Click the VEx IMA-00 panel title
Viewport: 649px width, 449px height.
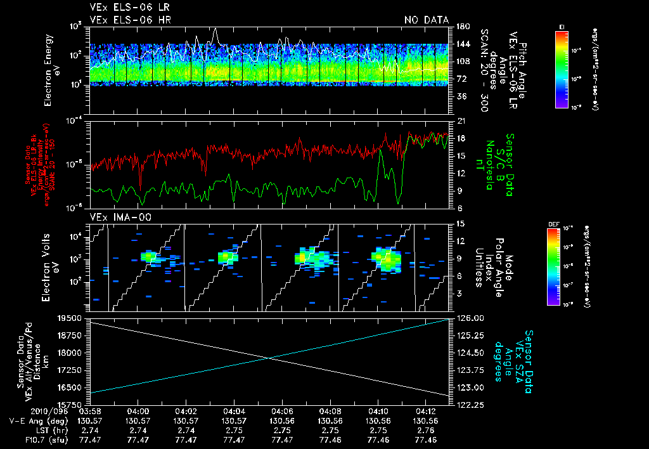click(121, 217)
